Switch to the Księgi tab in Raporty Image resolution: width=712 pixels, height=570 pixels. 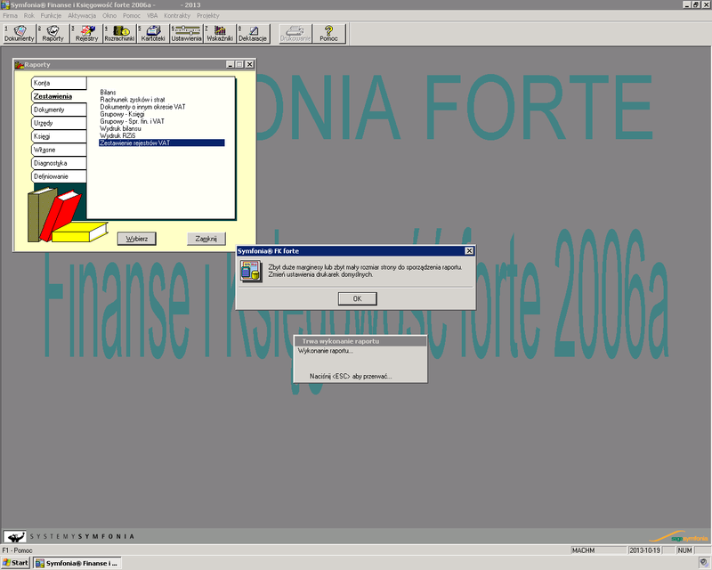coord(59,136)
